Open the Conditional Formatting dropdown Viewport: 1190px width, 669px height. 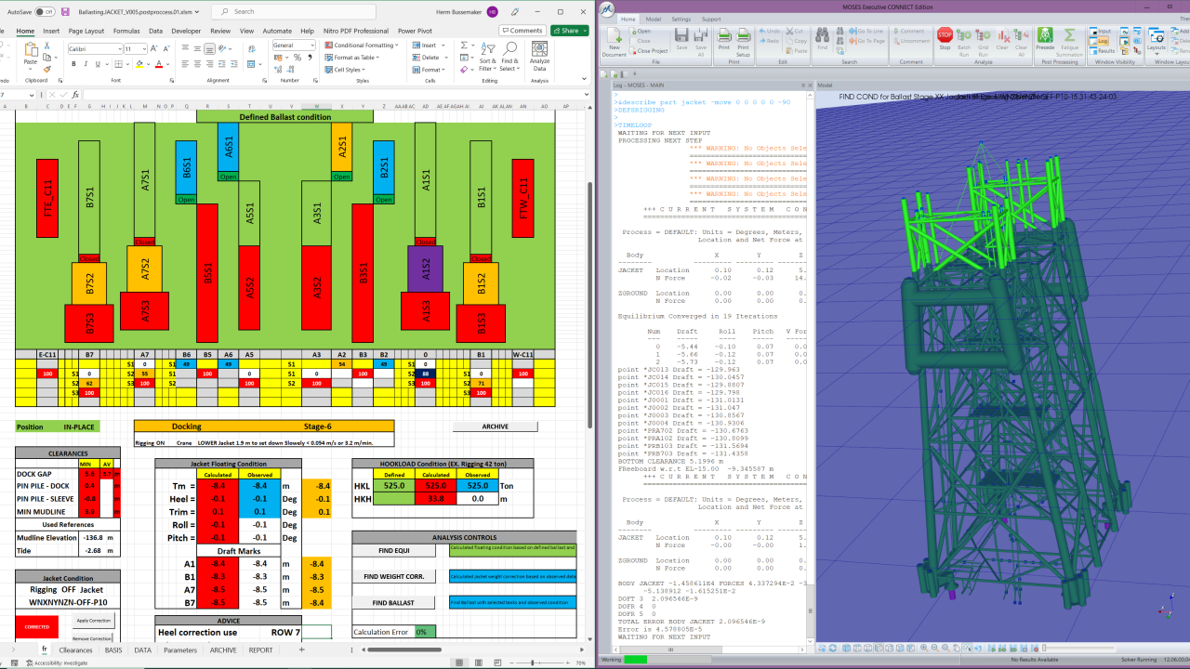coord(364,45)
